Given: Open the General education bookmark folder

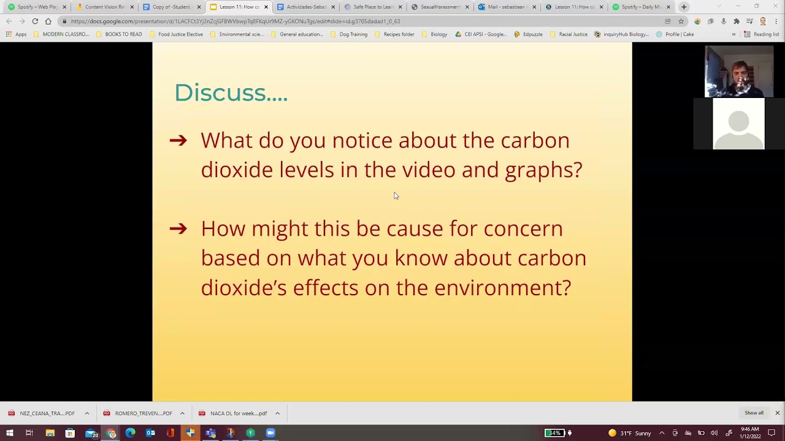Looking at the screenshot, I should click(296, 34).
